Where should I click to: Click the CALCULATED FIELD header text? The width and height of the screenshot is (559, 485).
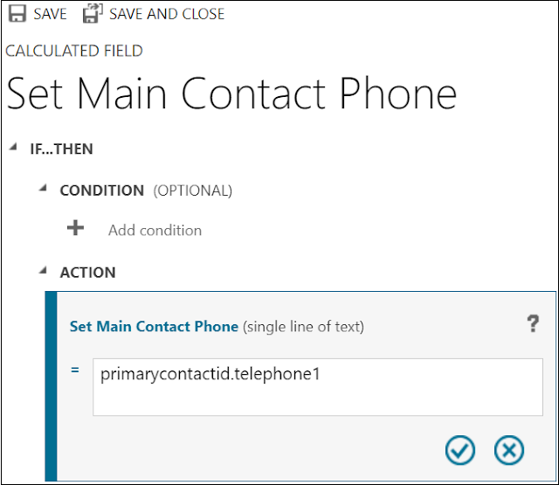pos(74,51)
